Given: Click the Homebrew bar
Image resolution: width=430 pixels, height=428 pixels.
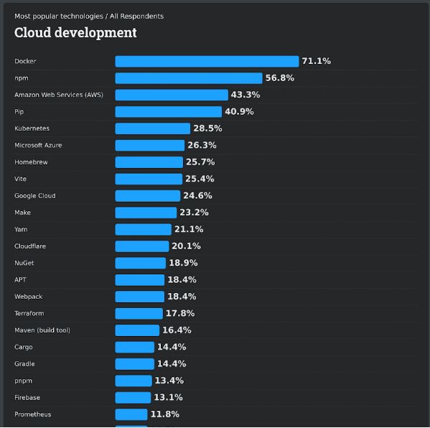Looking at the screenshot, I should (149, 162).
